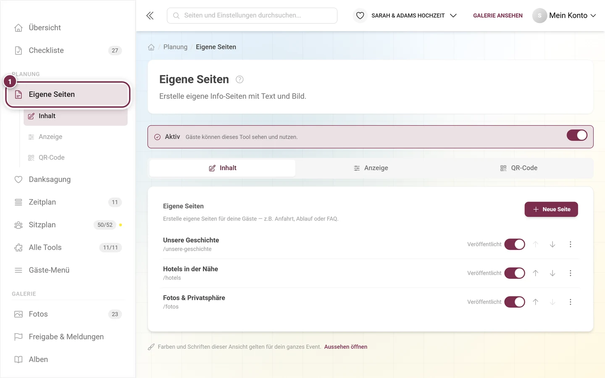605x378 pixels.
Task: Click the Sitzplan badge showing 50/52
Action: coord(105,225)
